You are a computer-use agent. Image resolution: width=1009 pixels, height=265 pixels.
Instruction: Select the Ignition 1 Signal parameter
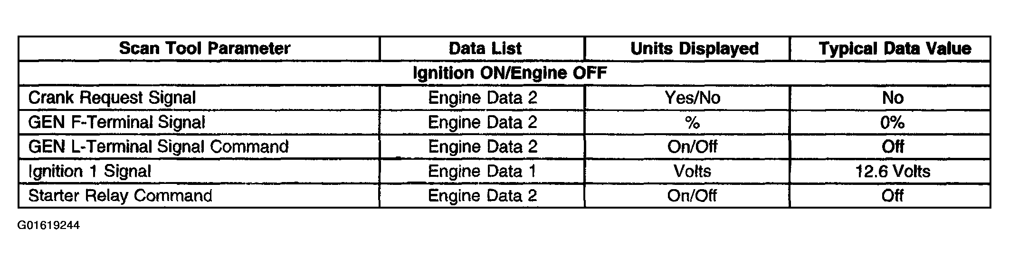point(89,171)
